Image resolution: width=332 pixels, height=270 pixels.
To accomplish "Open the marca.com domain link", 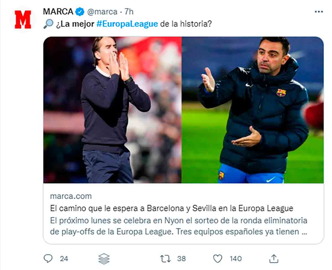I will click(x=71, y=196).
